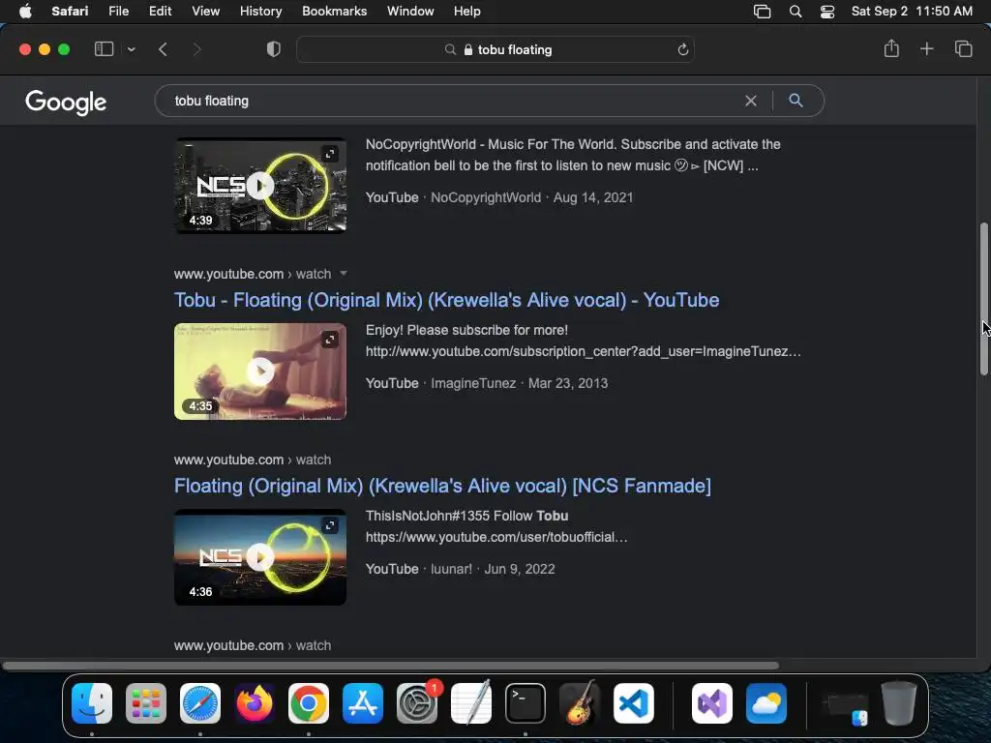
Task: Open the History menu
Action: pyautogui.click(x=260, y=12)
